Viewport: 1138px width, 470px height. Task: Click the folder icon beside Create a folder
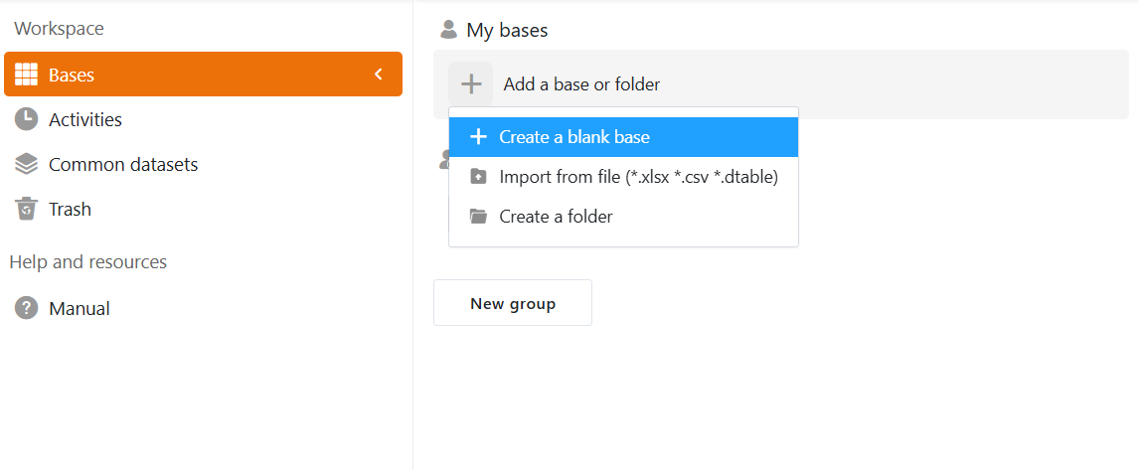click(x=478, y=217)
